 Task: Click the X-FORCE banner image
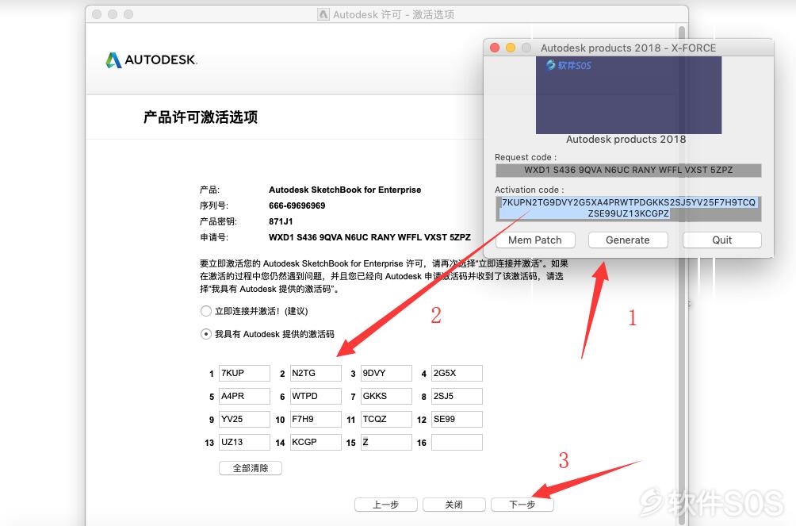pyautogui.click(x=629, y=95)
